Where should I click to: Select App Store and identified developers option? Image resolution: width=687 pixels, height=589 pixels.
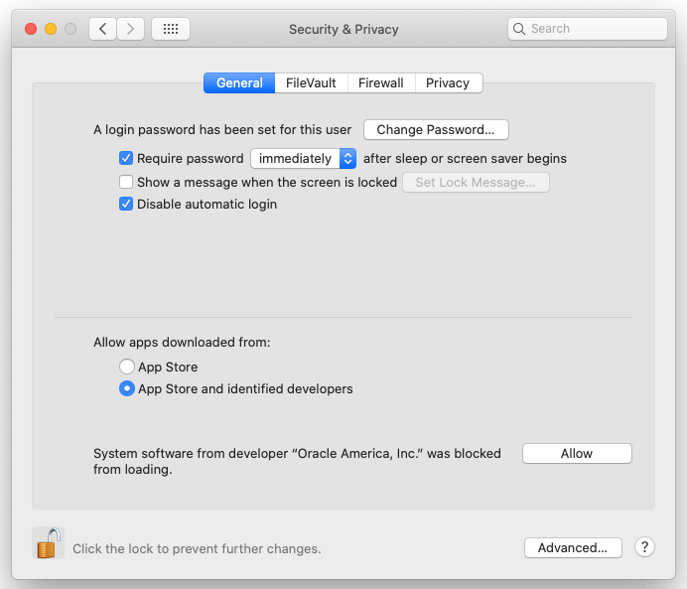click(127, 389)
